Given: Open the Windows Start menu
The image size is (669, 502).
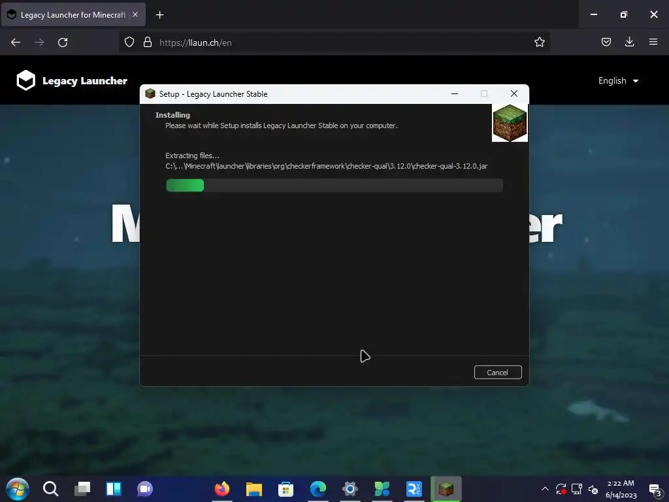Looking at the screenshot, I should point(18,489).
